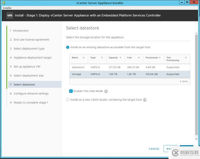
Task: Click info icon beside vSAN cluster option
Action: tap(145, 100)
